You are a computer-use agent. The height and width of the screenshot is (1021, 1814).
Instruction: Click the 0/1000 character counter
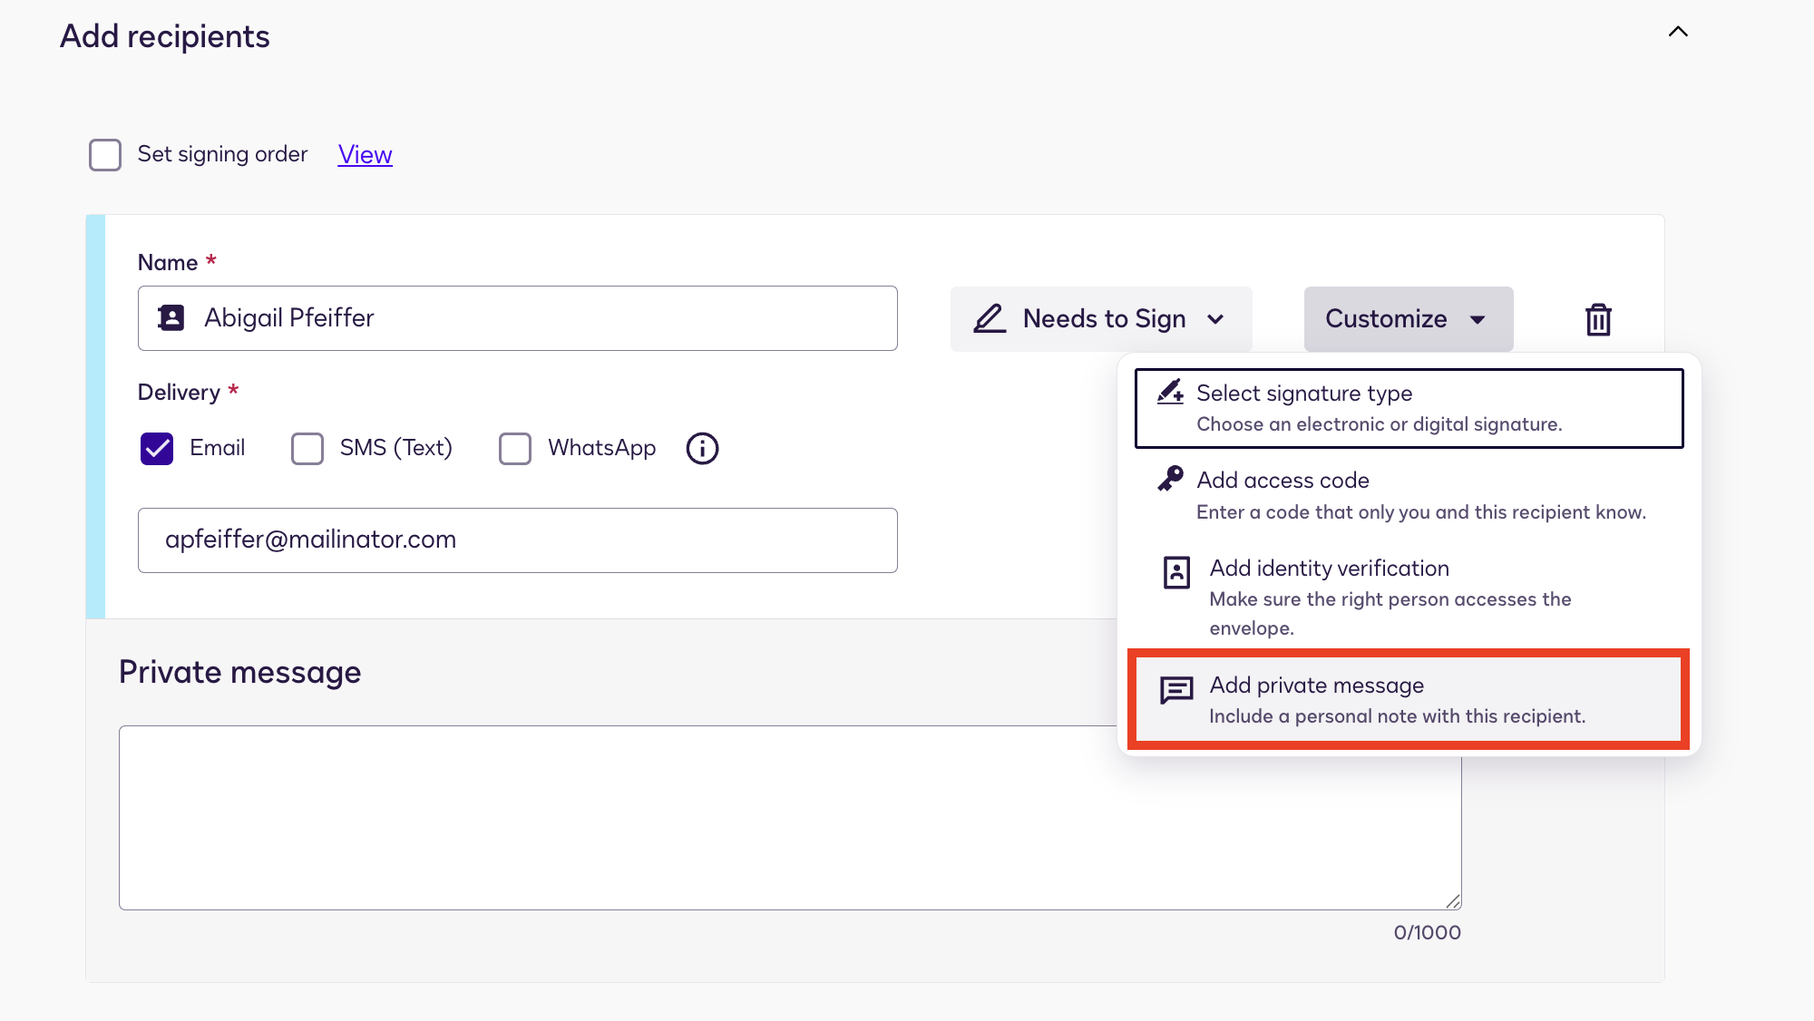coord(1427,932)
